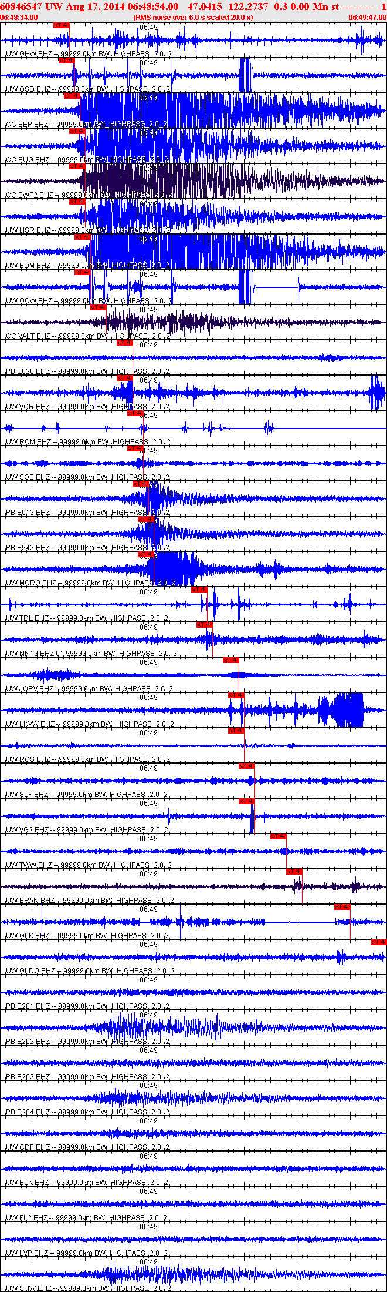Click the red pick marker on UW OSD trace
This screenshot has width=387, height=1292.
pyautogui.click(x=66, y=61)
